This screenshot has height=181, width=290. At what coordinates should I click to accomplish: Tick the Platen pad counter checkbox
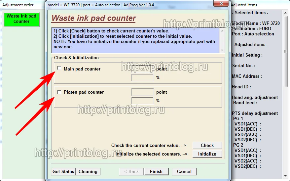59,92
